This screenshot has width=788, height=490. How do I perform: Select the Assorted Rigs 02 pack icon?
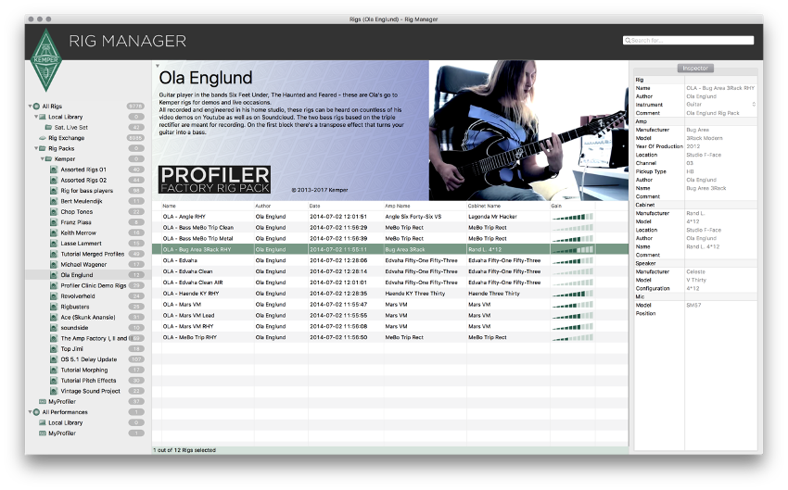[54, 181]
